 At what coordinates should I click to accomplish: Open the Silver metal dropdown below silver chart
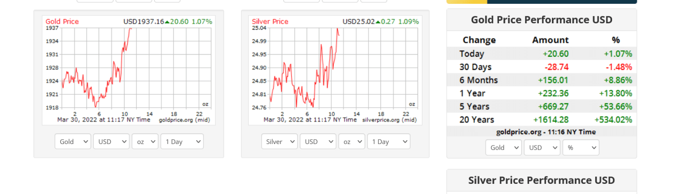coord(279,142)
